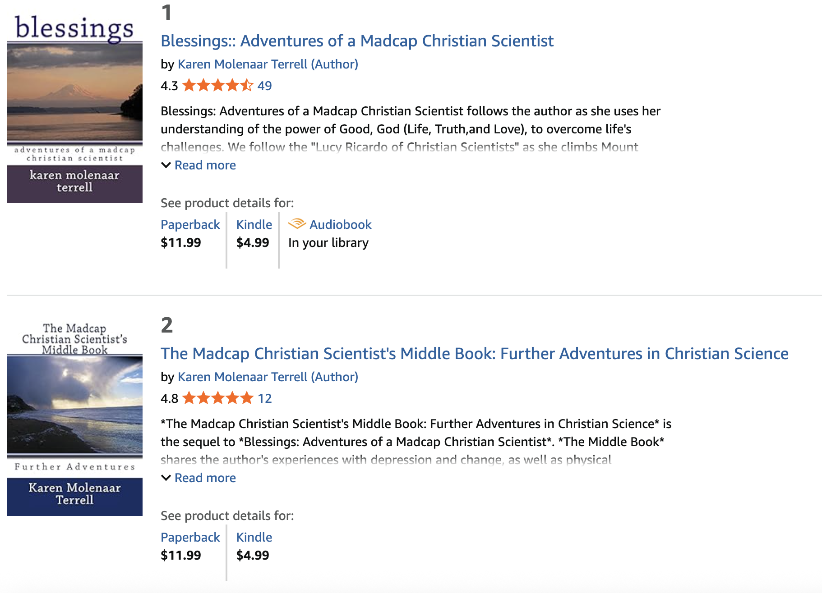Select Paperback format for Blessings
The width and height of the screenshot is (822, 593).
[x=190, y=224]
